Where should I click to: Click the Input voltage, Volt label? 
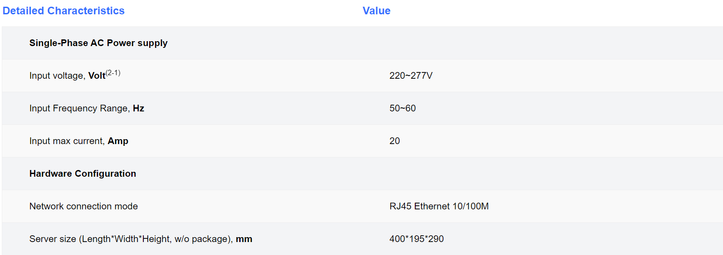(68, 76)
